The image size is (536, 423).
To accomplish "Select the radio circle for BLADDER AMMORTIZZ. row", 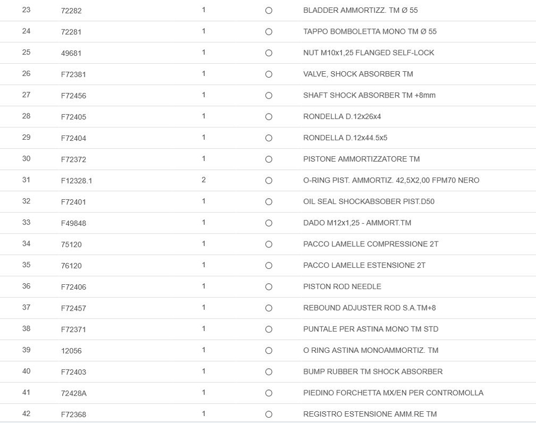I will [269, 11].
